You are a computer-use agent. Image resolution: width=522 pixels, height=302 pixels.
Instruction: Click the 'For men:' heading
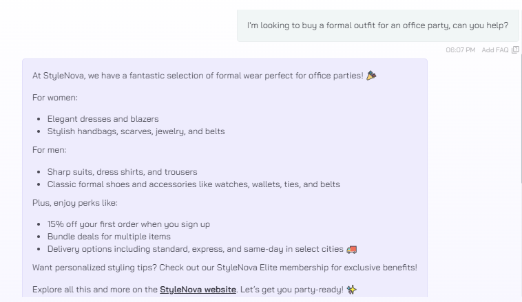pyautogui.click(x=50, y=150)
